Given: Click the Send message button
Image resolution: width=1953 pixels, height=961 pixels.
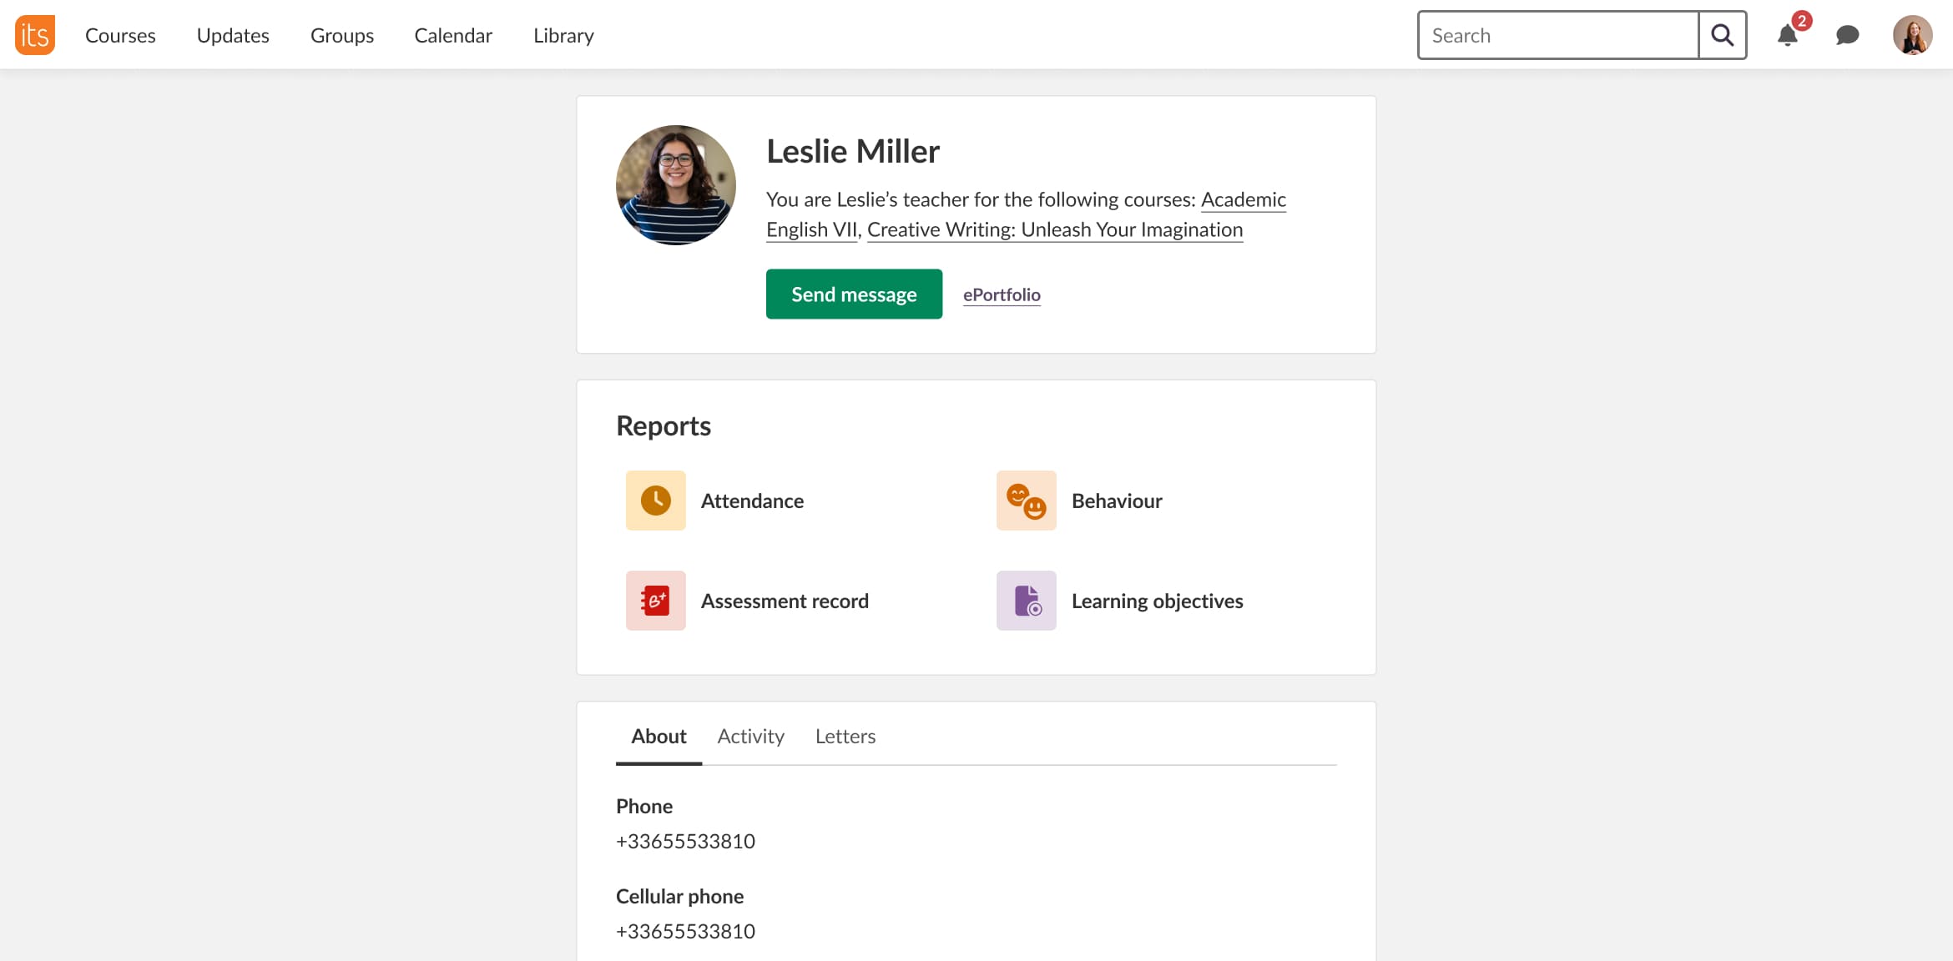Looking at the screenshot, I should pyautogui.click(x=854, y=294).
